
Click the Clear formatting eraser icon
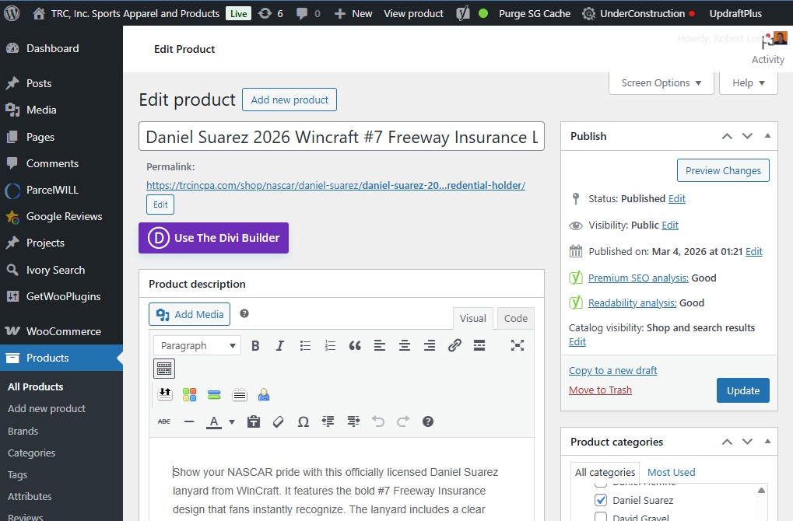point(278,421)
